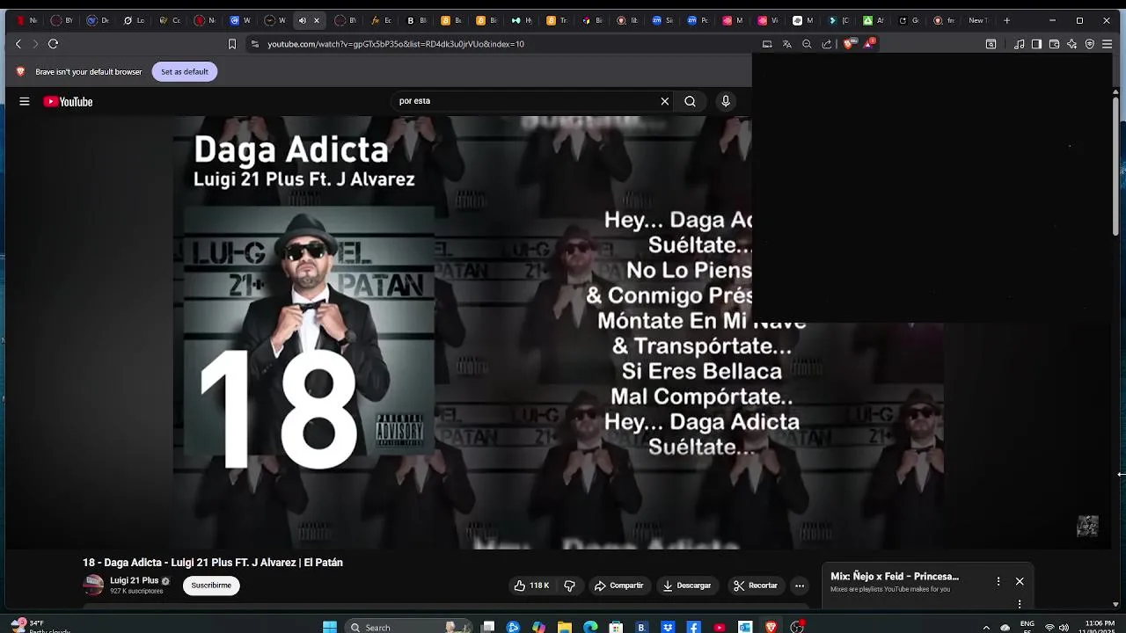Open the 34°F weather widget
The height and width of the screenshot is (633, 1126).
coord(40,626)
